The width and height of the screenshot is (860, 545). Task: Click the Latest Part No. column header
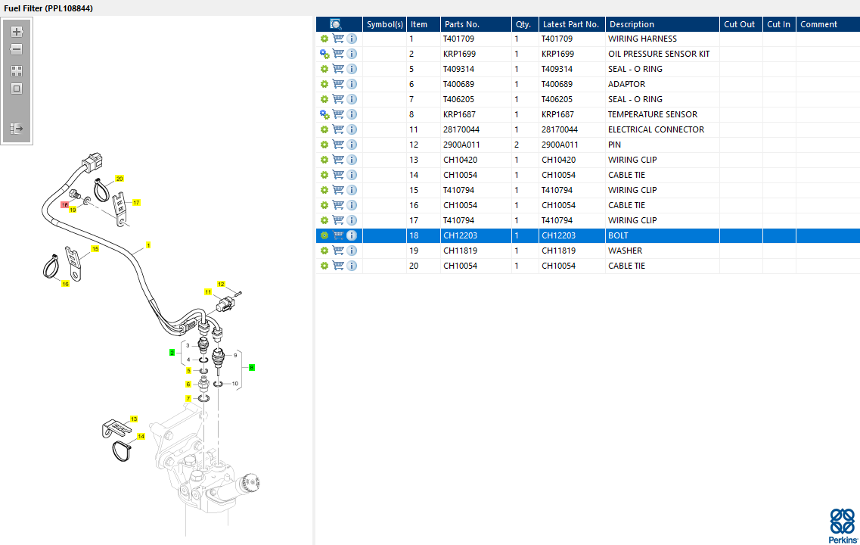(x=573, y=24)
